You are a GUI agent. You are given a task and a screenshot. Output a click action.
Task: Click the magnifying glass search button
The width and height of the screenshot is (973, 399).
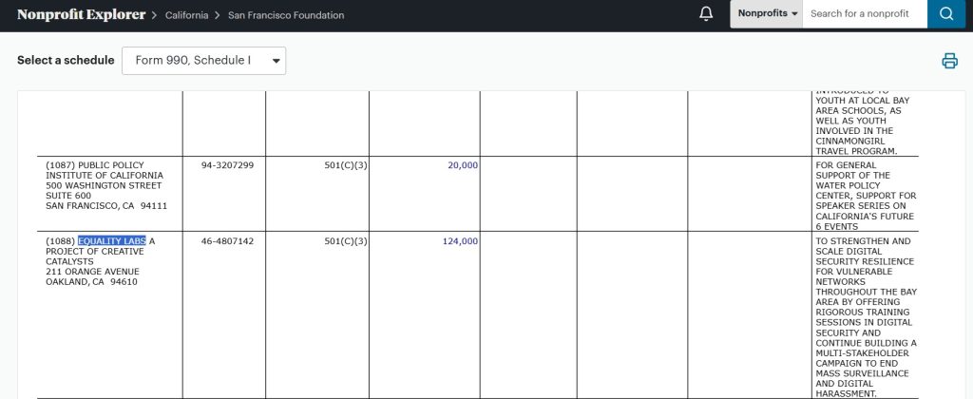tap(946, 14)
